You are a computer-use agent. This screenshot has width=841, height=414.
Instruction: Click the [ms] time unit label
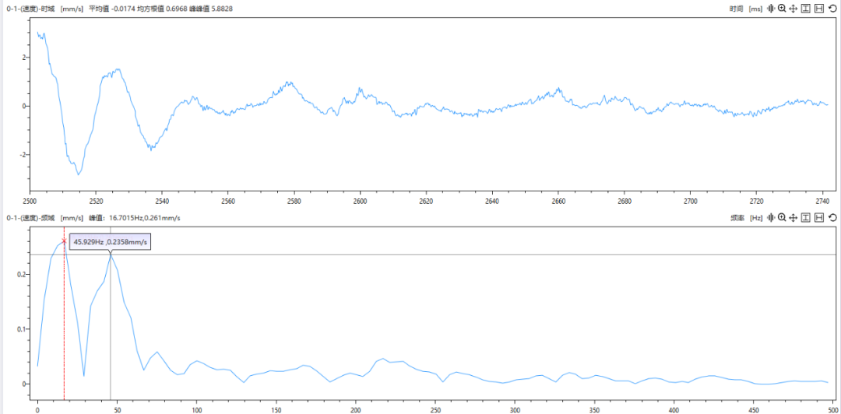coord(755,9)
